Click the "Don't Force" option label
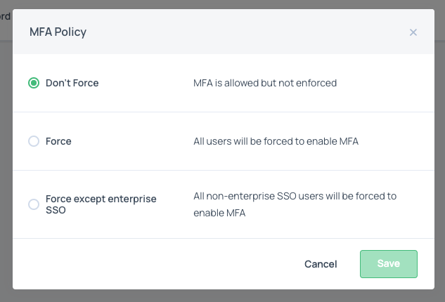 (x=72, y=83)
